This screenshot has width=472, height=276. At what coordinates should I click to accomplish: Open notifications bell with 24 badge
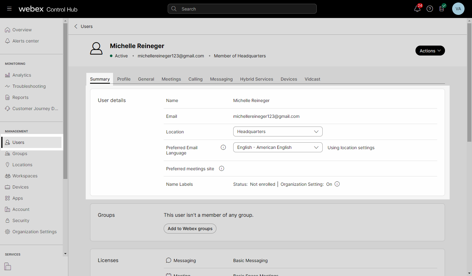click(418, 8)
